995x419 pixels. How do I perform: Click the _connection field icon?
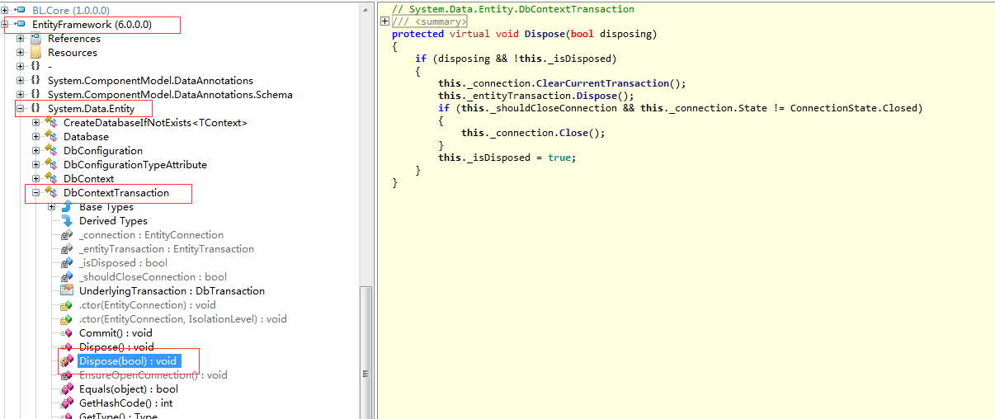tap(67, 235)
